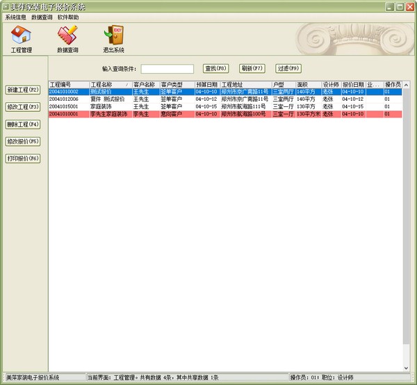Click the 修改工程(F3) button
Screen dimensions: 417x385
click(23, 107)
